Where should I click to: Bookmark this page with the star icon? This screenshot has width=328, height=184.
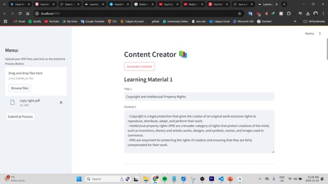click(x=240, y=13)
